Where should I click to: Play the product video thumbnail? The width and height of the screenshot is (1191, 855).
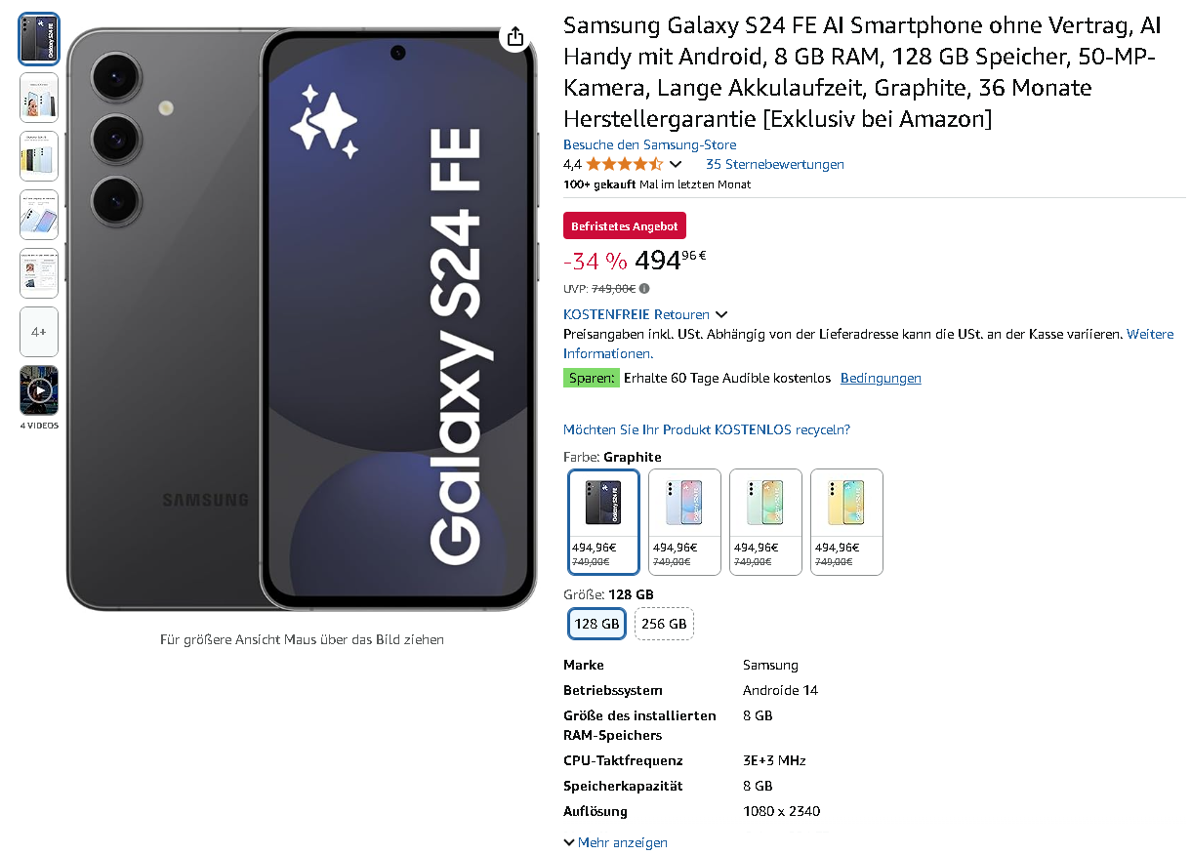pos(39,390)
